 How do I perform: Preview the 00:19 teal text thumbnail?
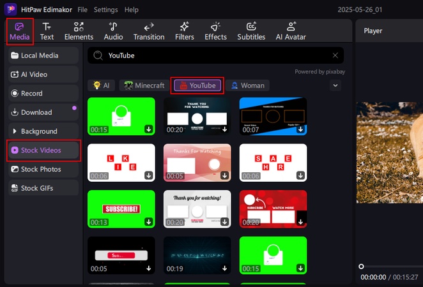(197, 255)
